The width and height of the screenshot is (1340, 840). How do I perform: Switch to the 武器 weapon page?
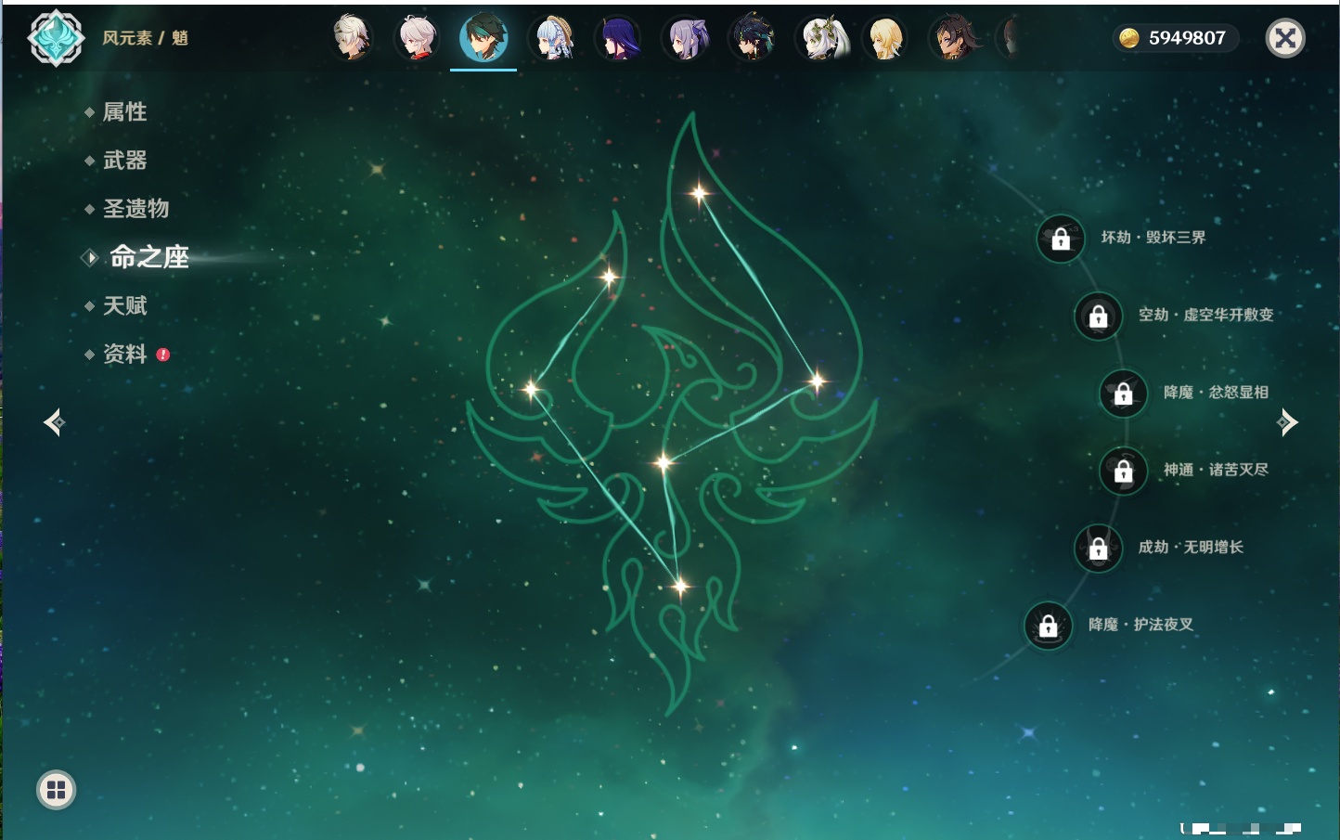[124, 161]
